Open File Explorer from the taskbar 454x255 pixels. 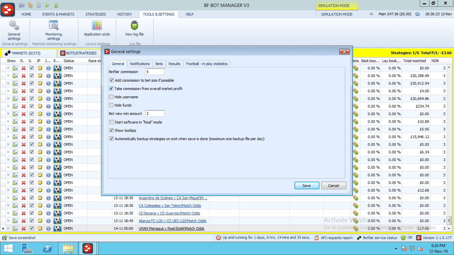(x=68, y=248)
